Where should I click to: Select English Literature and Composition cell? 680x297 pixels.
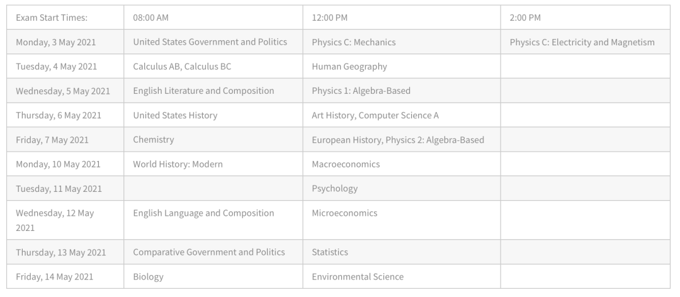pos(213,91)
